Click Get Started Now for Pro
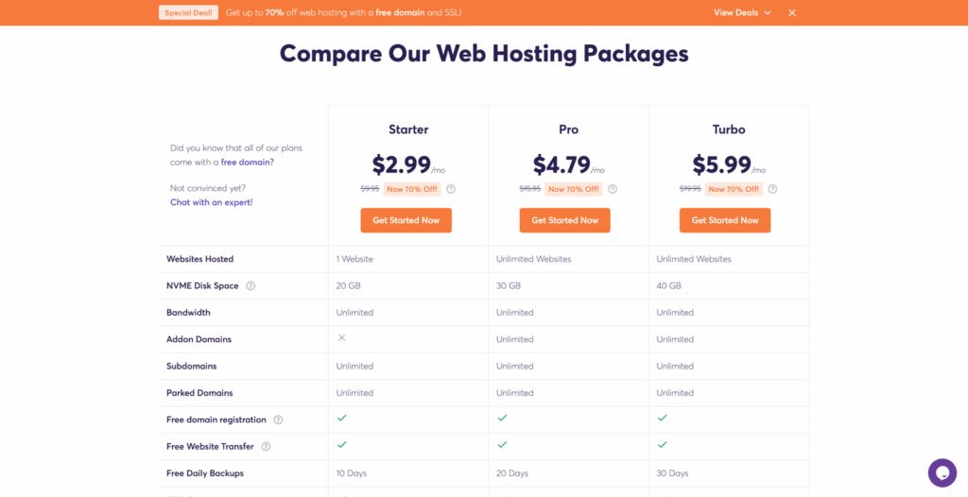This screenshot has height=497, width=968. [564, 220]
